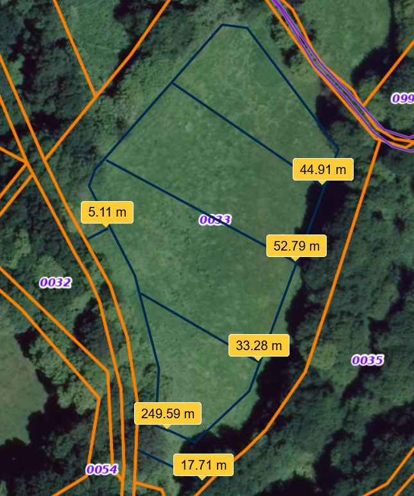Select parcel number 0054 label
The height and width of the screenshot is (496, 414).
pyautogui.click(x=102, y=470)
